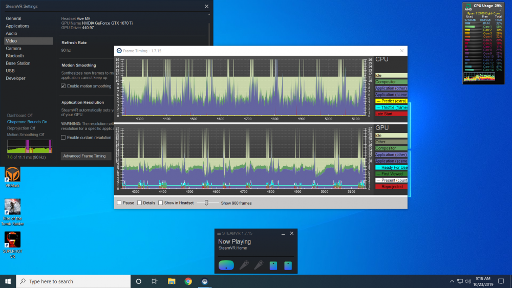
Task: Click the network tray icon
Action: (460, 281)
